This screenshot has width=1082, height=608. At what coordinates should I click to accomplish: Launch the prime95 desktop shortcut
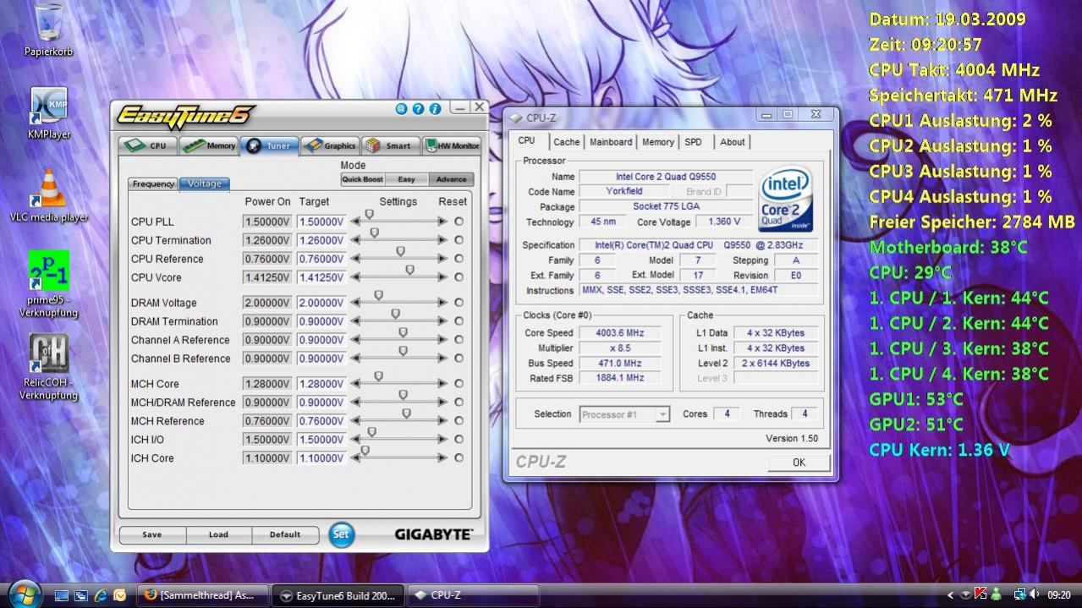pos(48,271)
